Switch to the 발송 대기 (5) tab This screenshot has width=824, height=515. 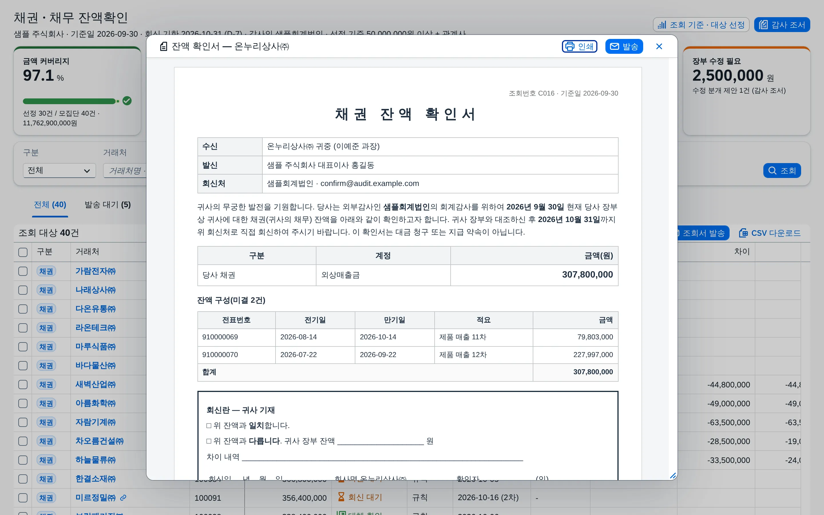(x=108, y=205)
